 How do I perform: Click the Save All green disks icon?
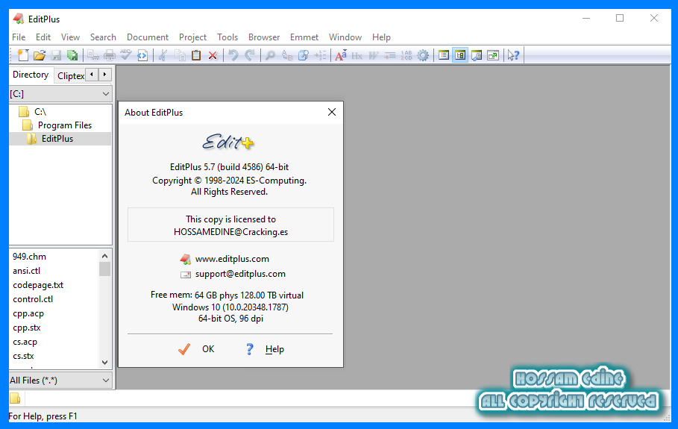tap(72, 55)
